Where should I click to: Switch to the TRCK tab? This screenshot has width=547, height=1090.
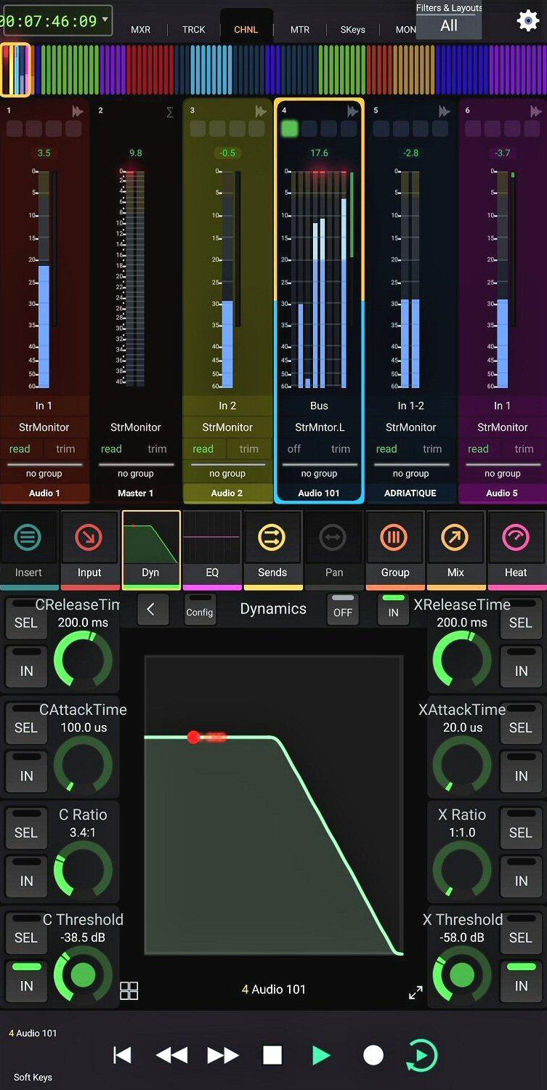[x=194, y=30]
